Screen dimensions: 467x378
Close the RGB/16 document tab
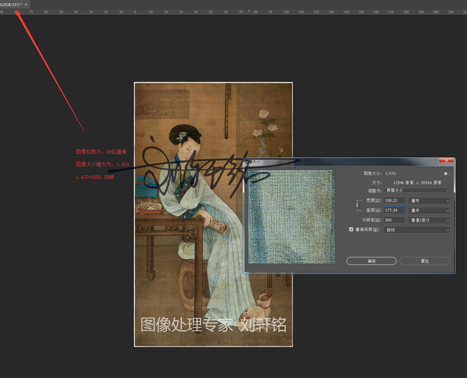point(26,4)
